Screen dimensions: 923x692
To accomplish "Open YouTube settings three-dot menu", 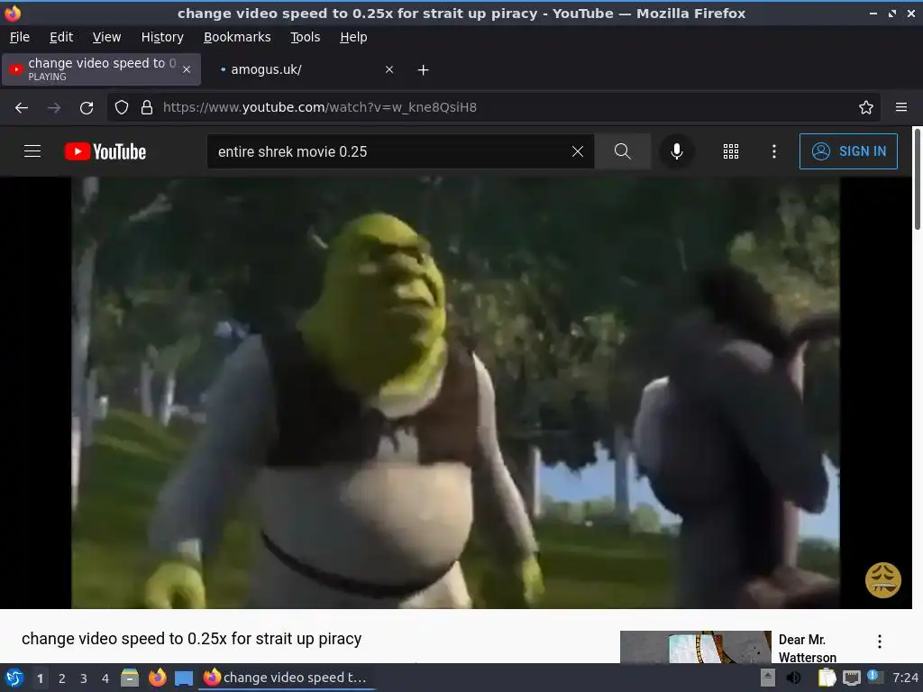I will click(774, 151).
